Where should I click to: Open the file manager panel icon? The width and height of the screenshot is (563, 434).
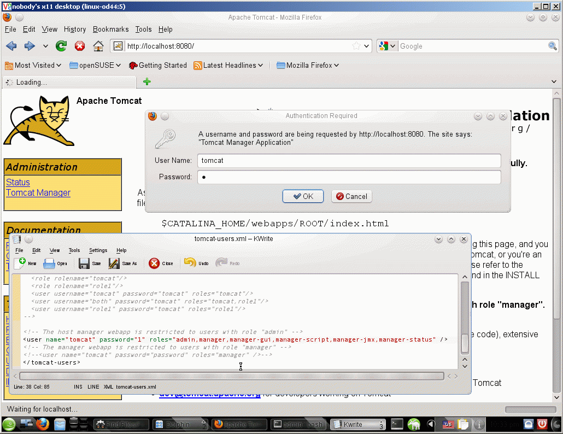tap(60, 424)
